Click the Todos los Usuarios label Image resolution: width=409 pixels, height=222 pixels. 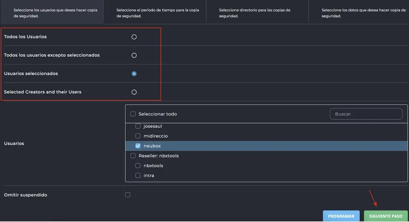tap(25, 37)
